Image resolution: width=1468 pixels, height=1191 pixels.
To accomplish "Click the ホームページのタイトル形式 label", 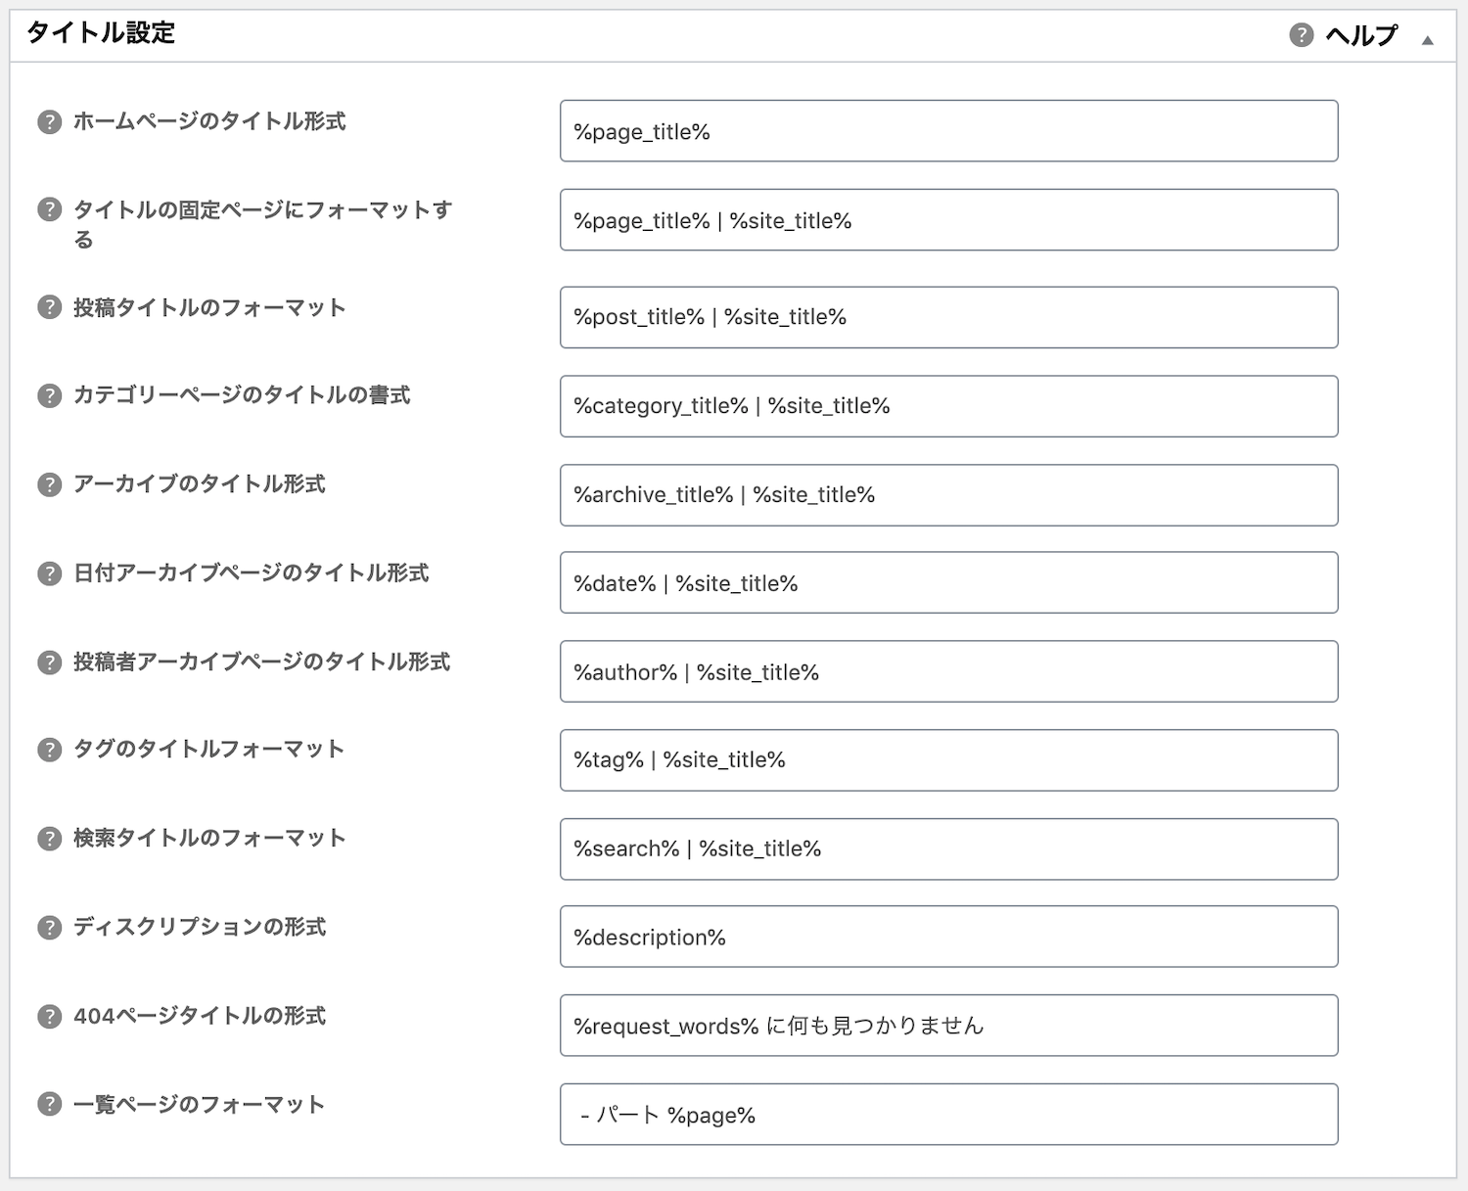I will [x=209, y=121].
